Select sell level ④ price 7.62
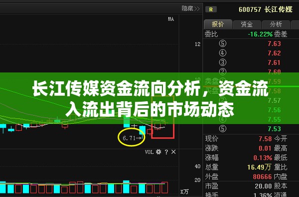299x197 pixels. click(x=274, y=53)
